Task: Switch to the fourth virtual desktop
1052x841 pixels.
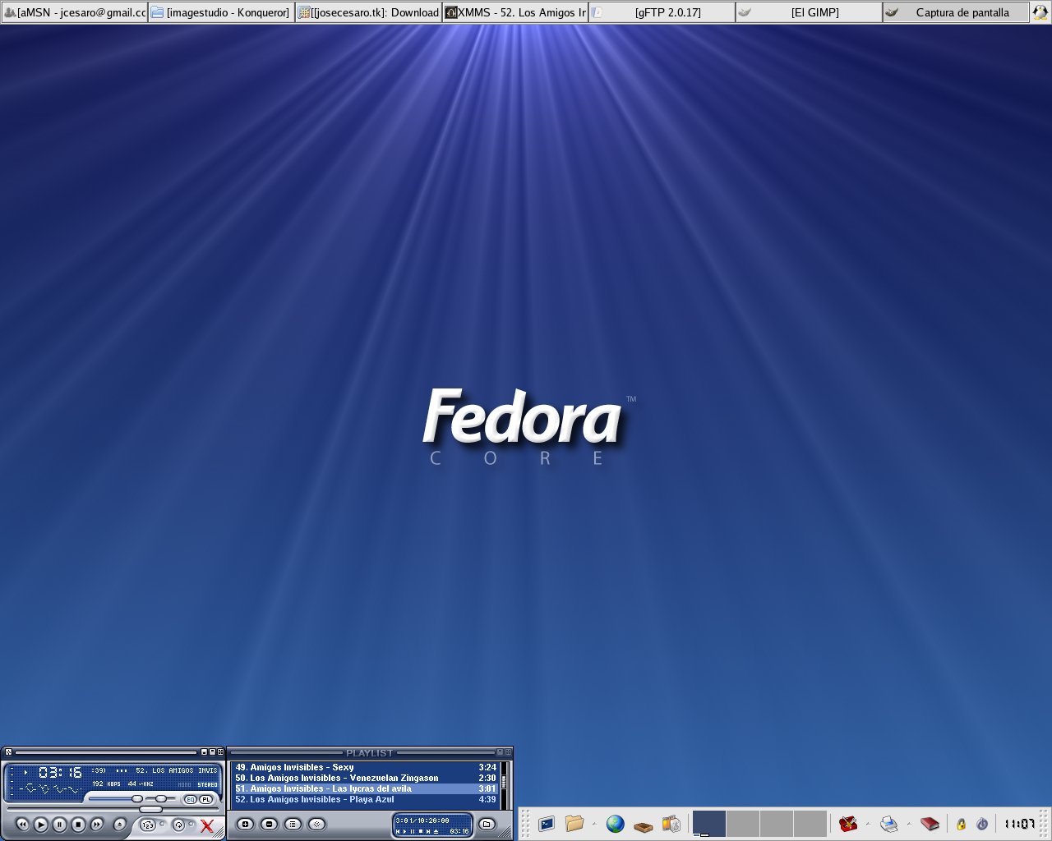Action: click(x=810, y=824)
